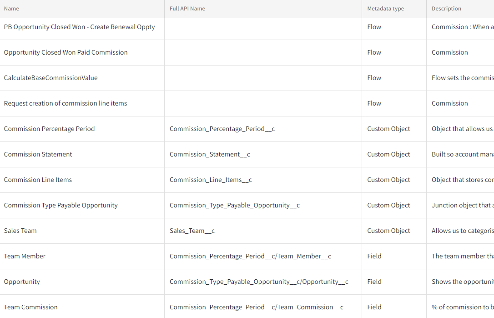
Task: Open the Commission Percentage Period custom object
Action: pos(49,129)
